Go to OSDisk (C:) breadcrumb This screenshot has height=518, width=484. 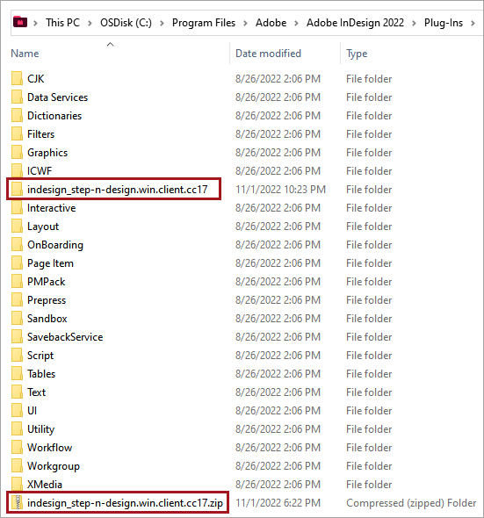tap(126, 23)
